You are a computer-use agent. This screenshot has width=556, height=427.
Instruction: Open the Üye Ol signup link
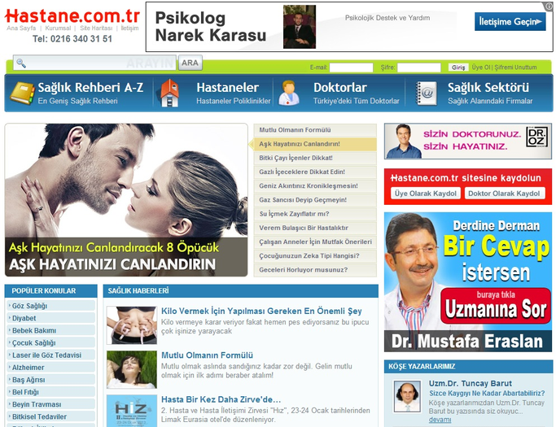[481, 67]
